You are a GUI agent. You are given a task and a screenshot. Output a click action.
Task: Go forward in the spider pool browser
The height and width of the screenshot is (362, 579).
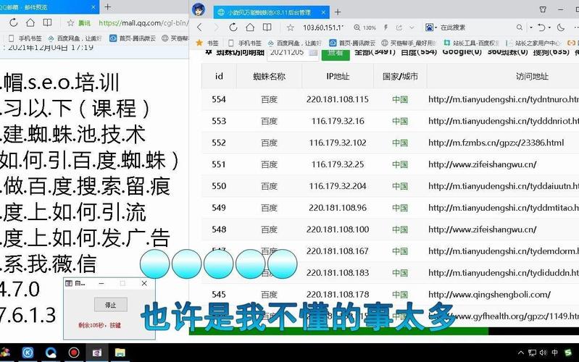pyautogui.click(x=217, y=28)
